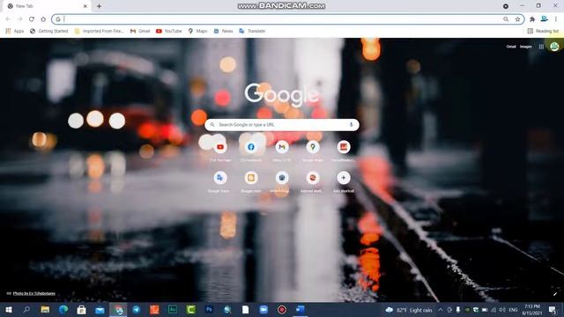The image size is (564, 317).
Task: Open the red fifth shortcut tile
Action: coord(344,147)
